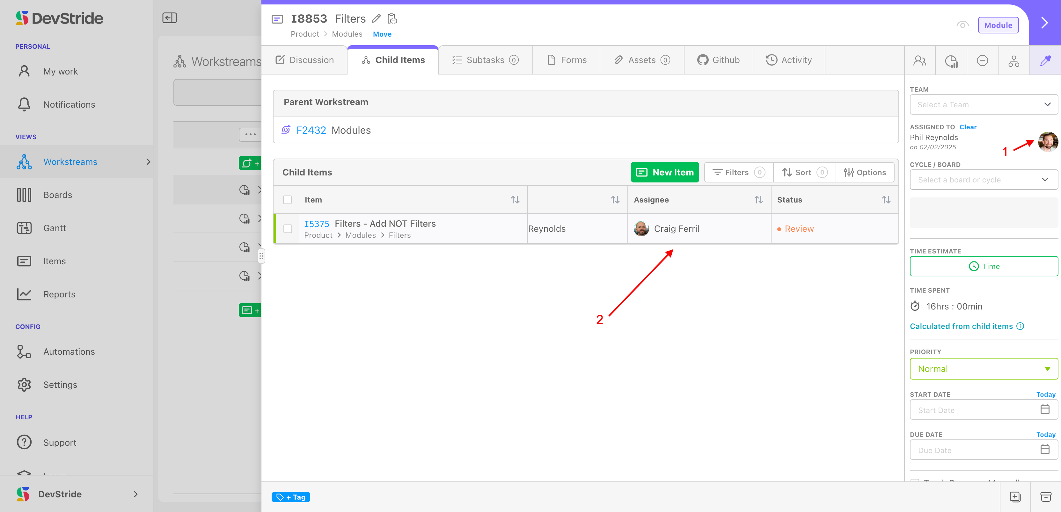Check the I5375 row checkbox

pyautogui.click(x=288, y=229)
